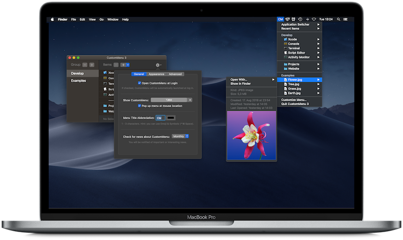This screenshot has width=403, height=240.
Task: Click the Grass.jpg file icon
Action: coord(286,89)
